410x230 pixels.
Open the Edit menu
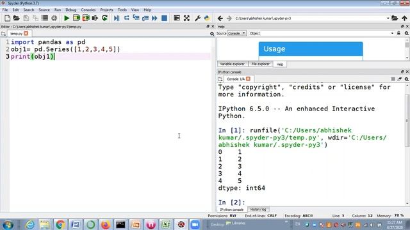pyautogui.click(x=15, y=10)
